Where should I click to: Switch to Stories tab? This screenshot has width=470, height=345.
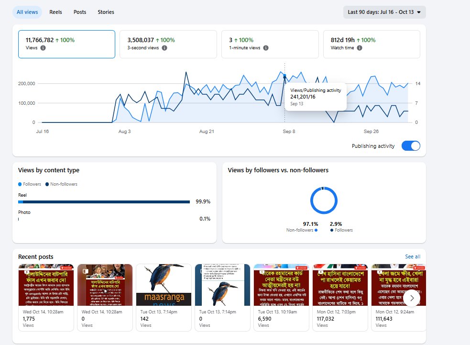pos(106,12)
